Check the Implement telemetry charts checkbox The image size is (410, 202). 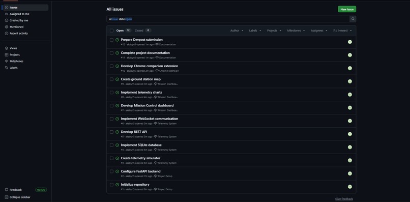pyautogui.click(x=111, y=93)
